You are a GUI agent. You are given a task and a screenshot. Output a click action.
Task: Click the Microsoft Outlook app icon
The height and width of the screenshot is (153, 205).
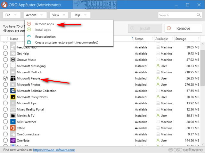point(13,72)
